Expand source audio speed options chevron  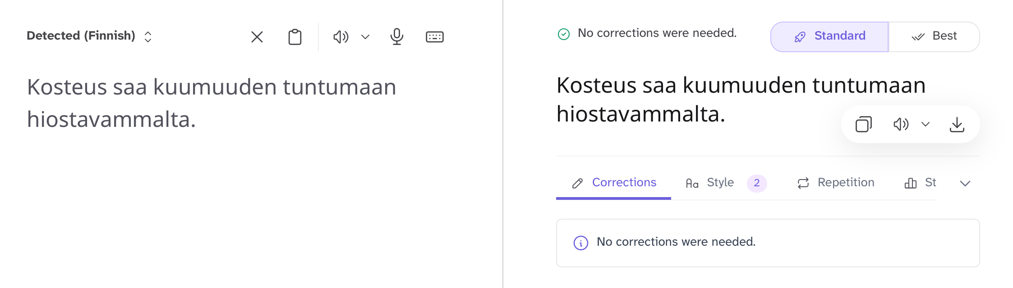[x=365, y=37]
